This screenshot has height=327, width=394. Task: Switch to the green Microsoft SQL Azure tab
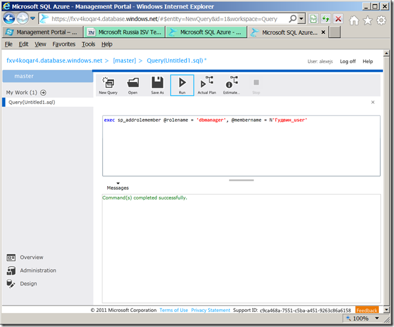coord(206,32)
